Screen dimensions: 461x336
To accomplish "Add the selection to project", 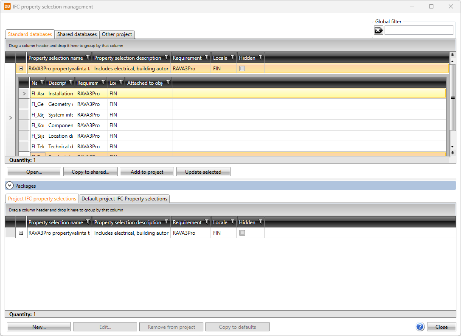I will (147, 172).
